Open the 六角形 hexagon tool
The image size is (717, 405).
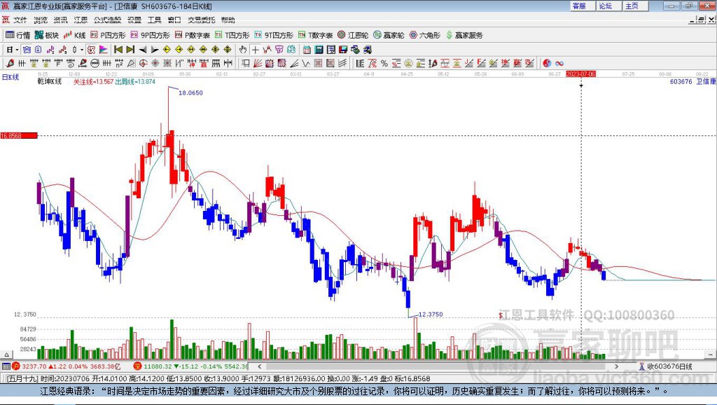click(425, 35)
